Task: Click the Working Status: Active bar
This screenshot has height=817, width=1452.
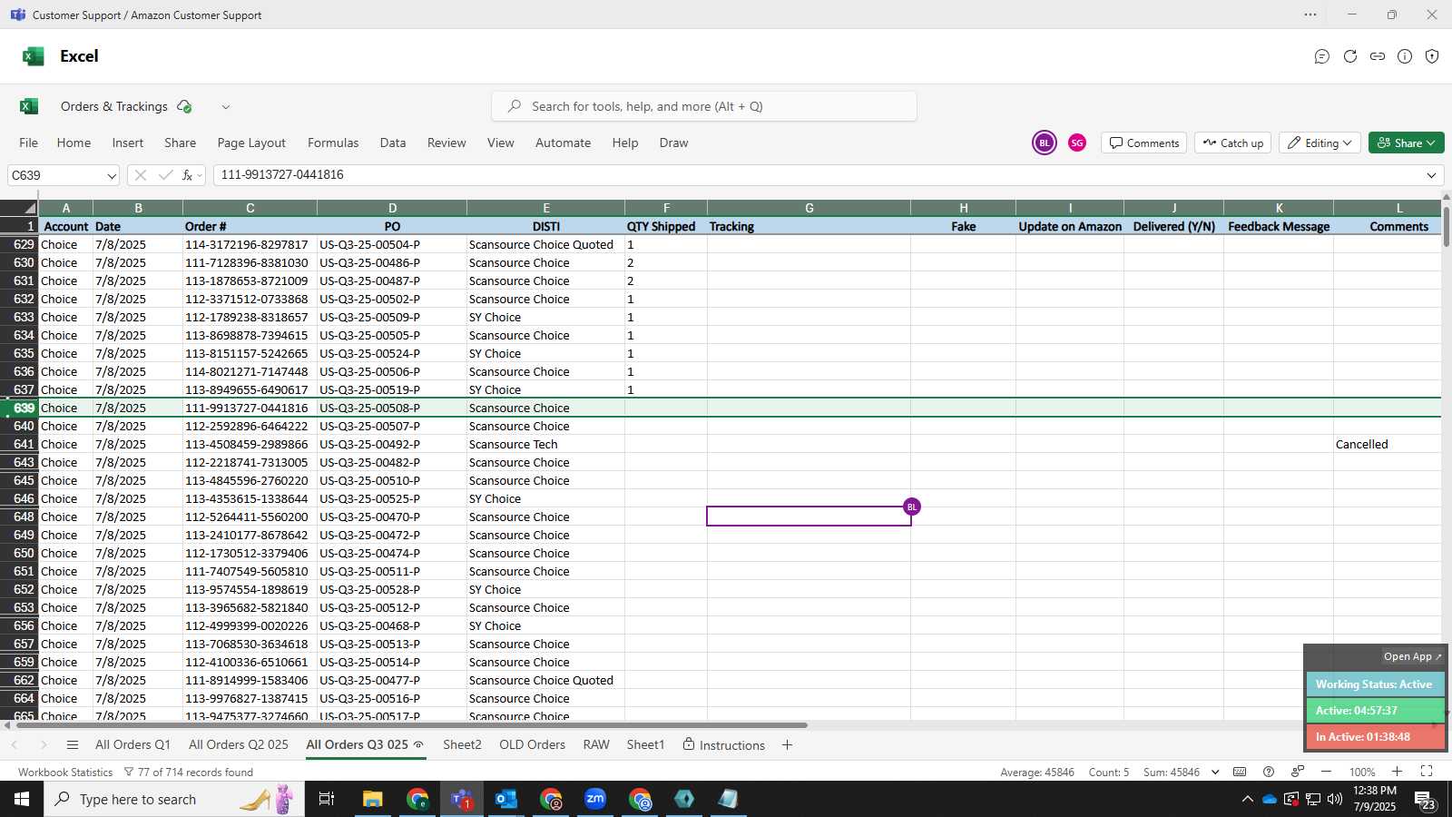Action: 1374,684
